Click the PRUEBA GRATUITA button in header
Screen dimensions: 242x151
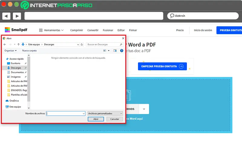point(229,30)
